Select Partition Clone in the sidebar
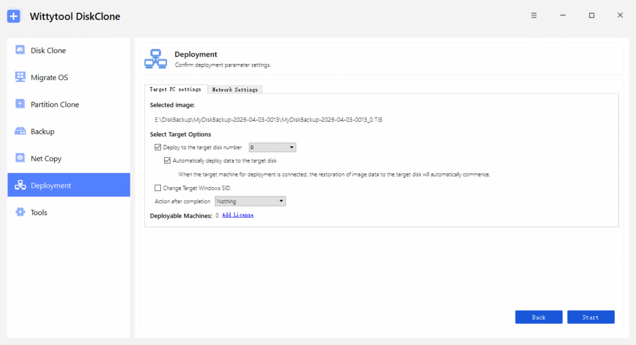Screen dimensions: 636x345 coord(68,104)
